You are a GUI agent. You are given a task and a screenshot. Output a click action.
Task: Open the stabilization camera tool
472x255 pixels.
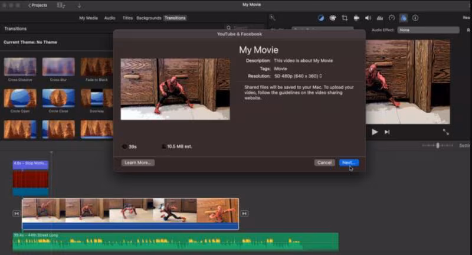(356, 18)
